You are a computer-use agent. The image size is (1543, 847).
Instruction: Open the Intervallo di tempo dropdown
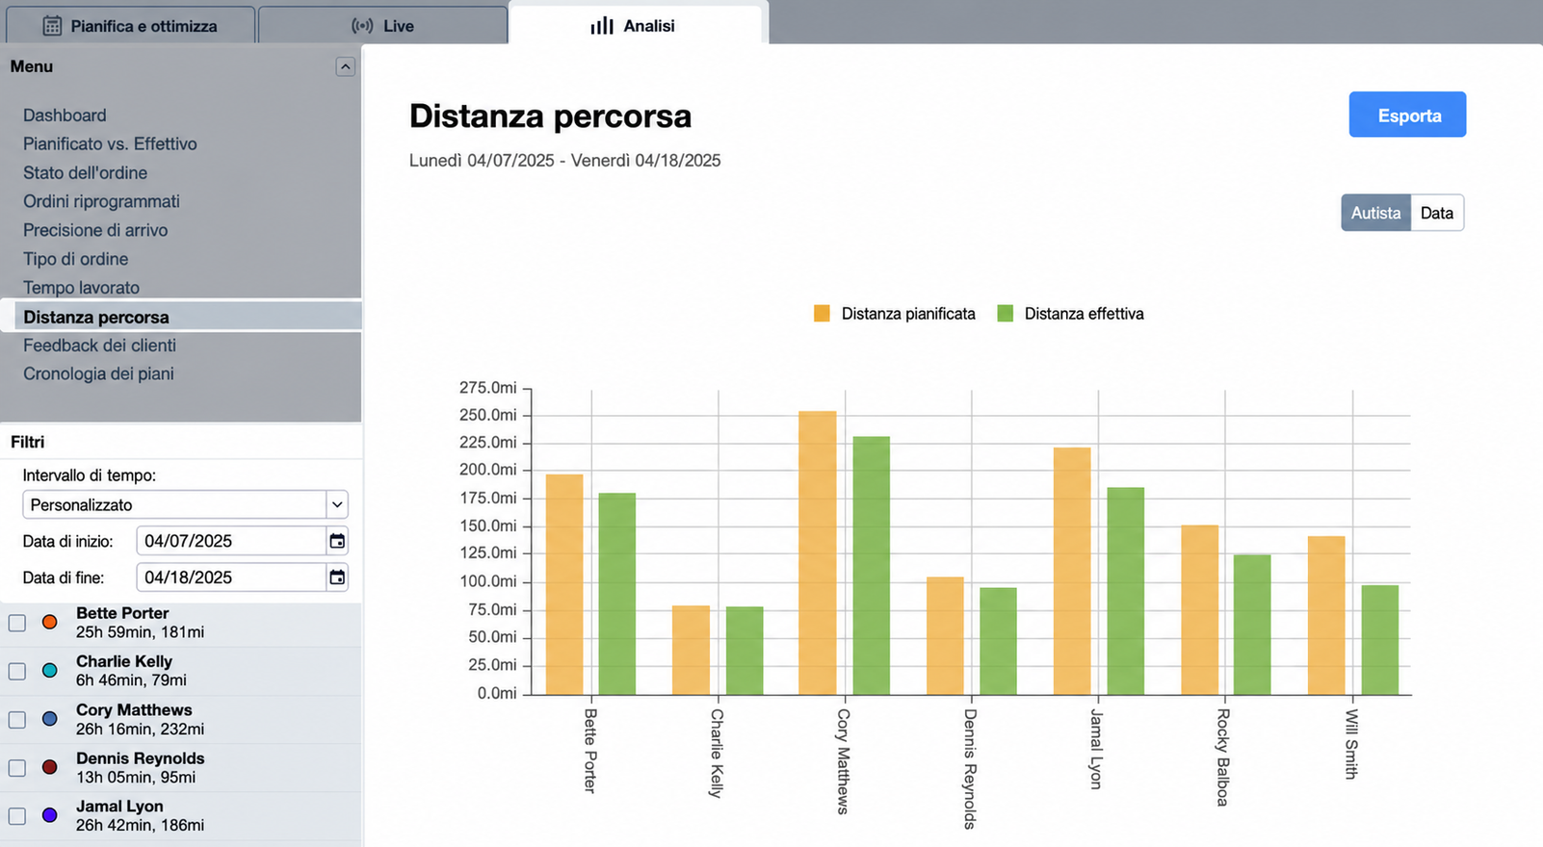(185, 504)
